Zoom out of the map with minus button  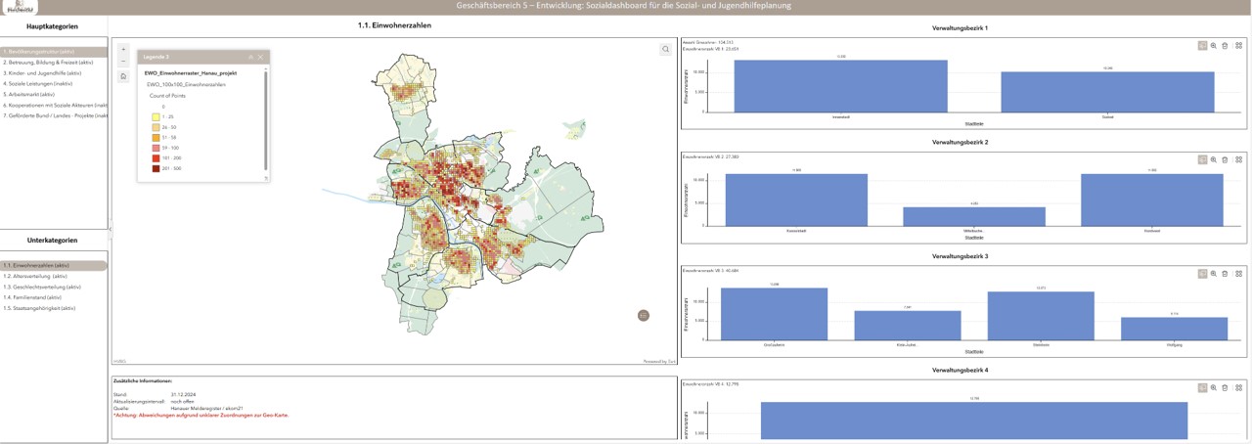[x=123, y=61]
